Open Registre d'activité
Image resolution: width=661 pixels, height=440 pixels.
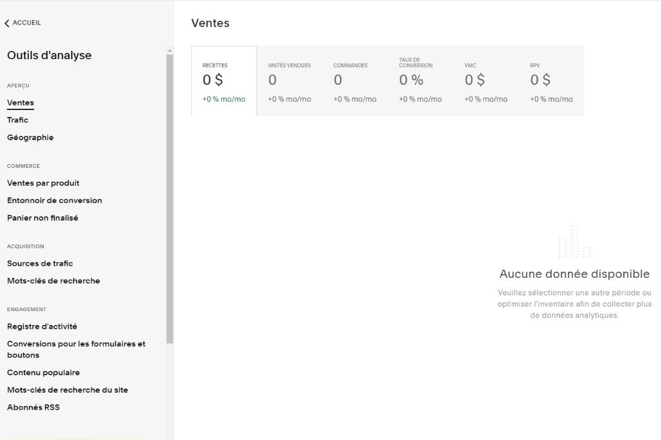point(42,326)
